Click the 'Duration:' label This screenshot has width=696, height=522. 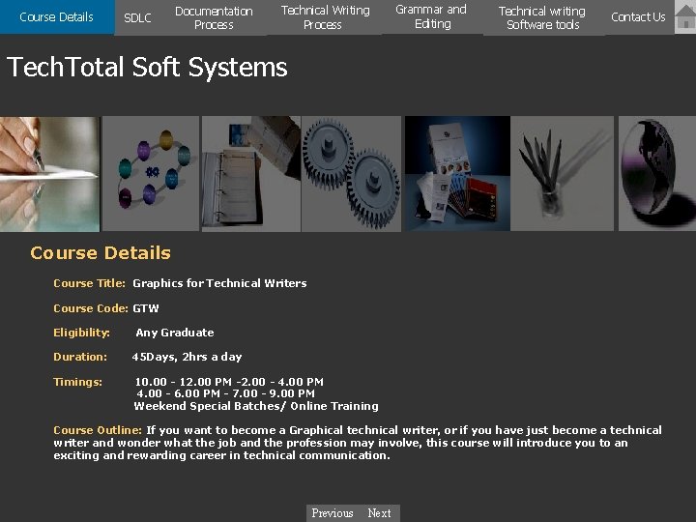tap(80, 357)
